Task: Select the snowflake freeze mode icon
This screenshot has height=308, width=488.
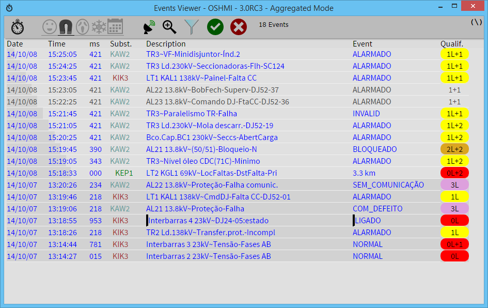Action: (x=99, y=27)
